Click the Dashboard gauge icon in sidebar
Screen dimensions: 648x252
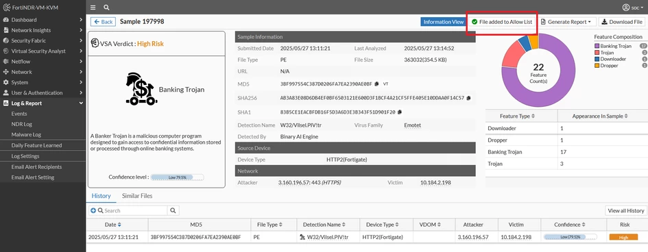click(5, 20)
